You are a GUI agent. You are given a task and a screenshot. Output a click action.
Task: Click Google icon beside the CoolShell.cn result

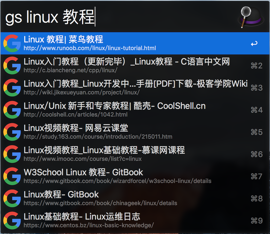[x=11, y=109]
